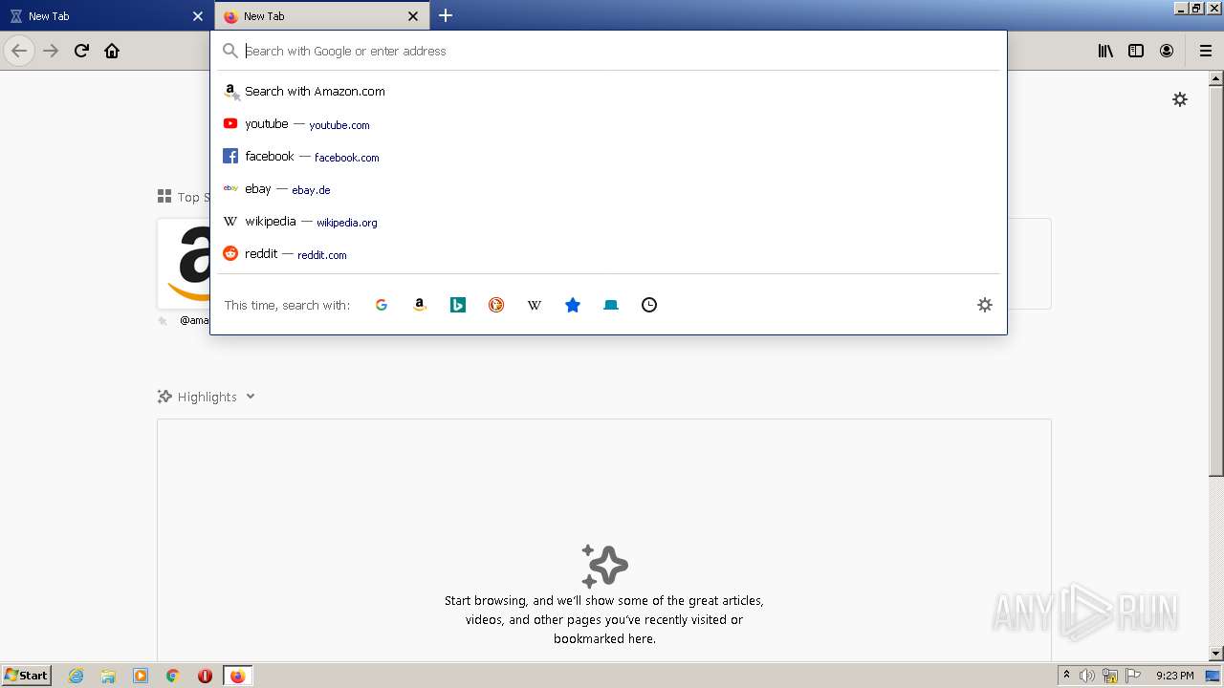Select Firefox taskbar button
Viewport: 1224px width, 688px height.
pos(237,676)
